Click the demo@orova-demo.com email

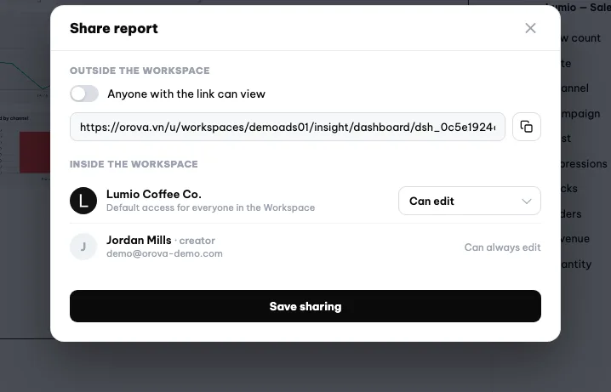(164, 253)
